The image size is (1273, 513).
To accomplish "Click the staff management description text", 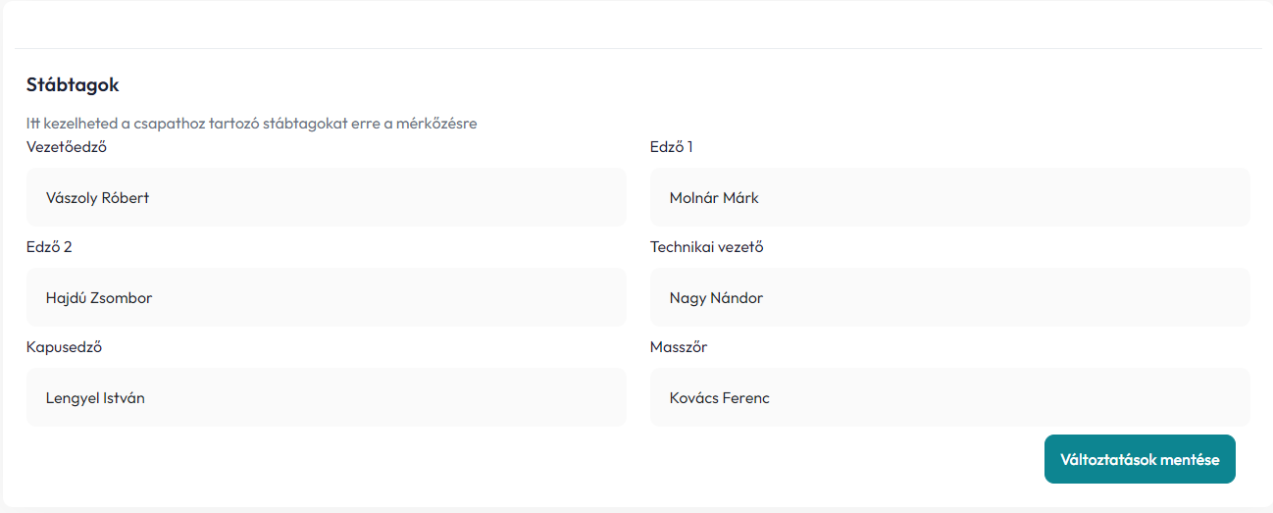I will point(252,124).
